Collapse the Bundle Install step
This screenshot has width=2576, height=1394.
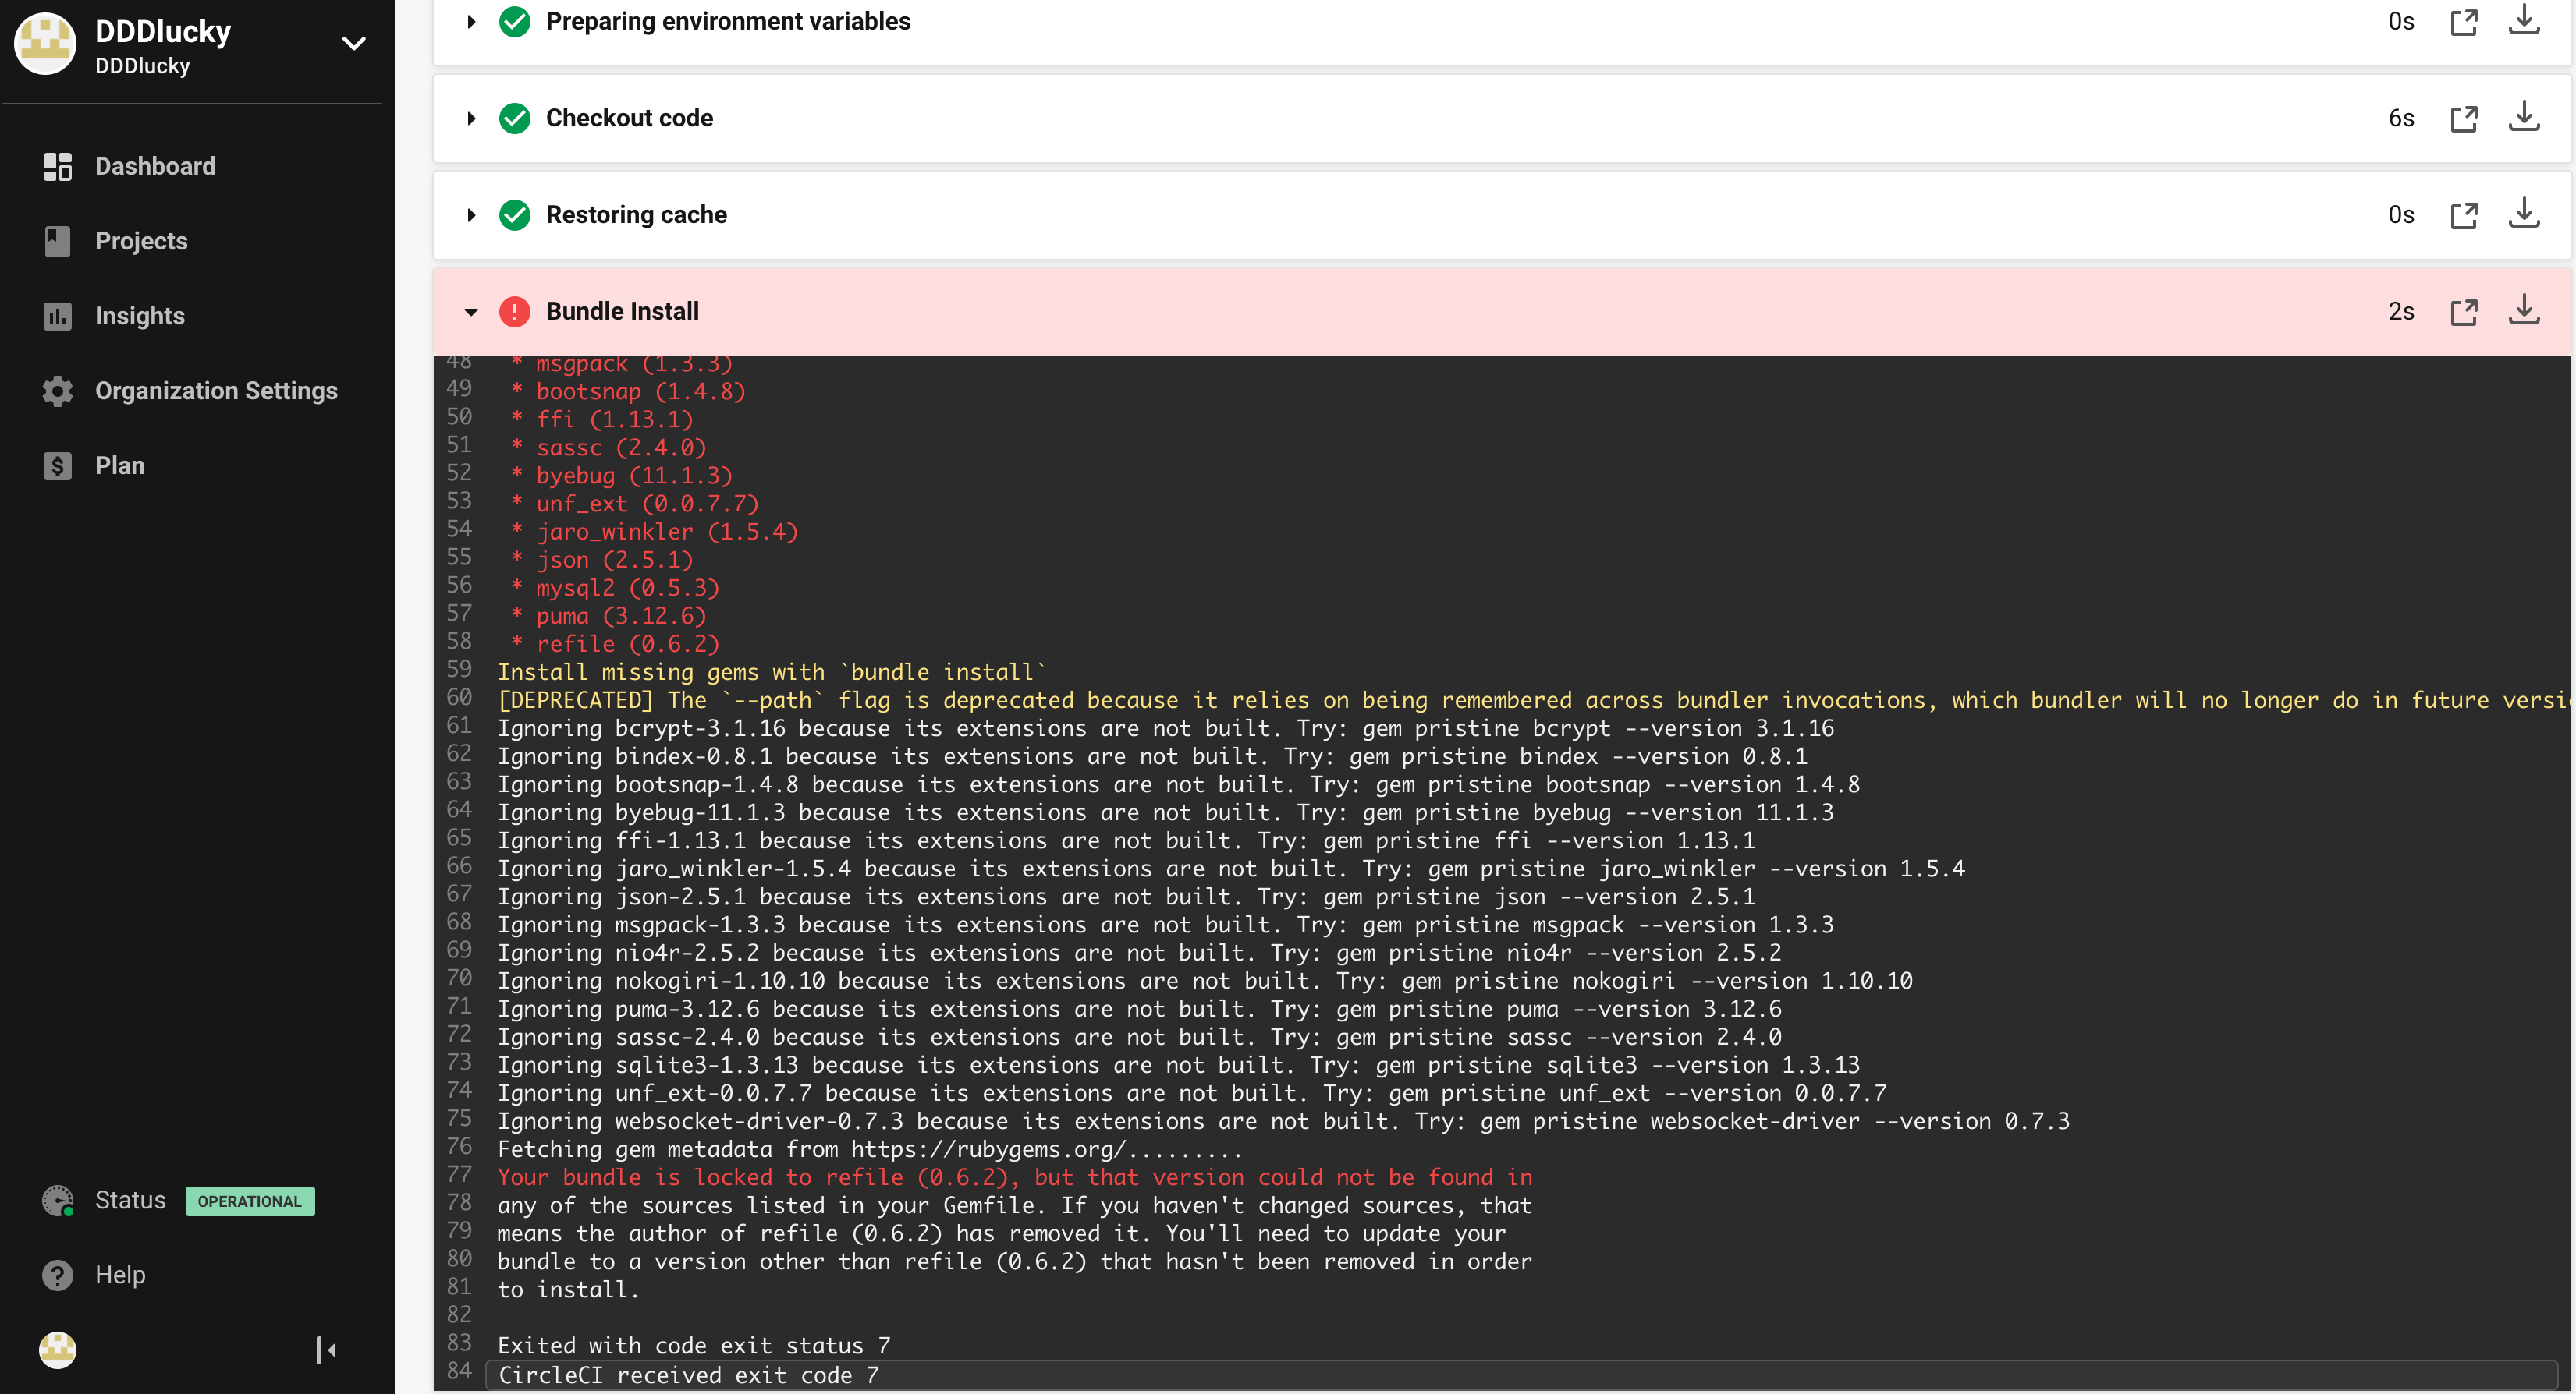click(471, 312)
